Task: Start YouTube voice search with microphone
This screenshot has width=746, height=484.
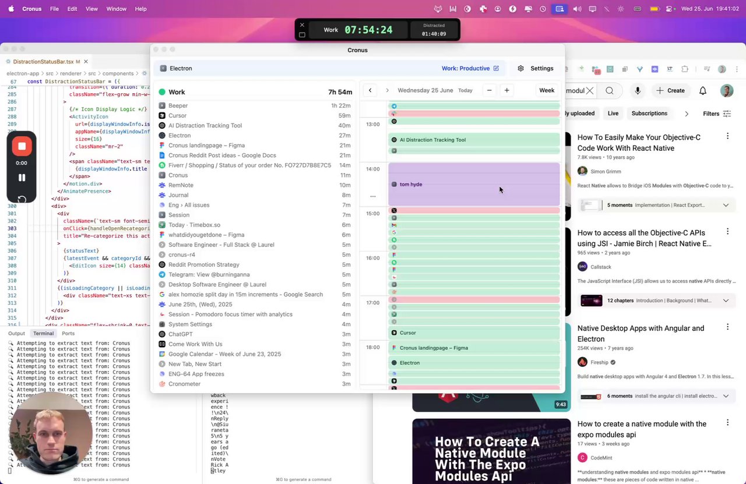Action: pyautogui.click(x=638, y=90)
